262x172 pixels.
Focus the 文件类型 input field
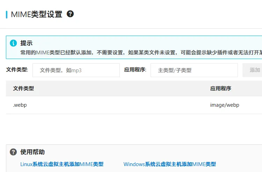(x=76, y=70)
